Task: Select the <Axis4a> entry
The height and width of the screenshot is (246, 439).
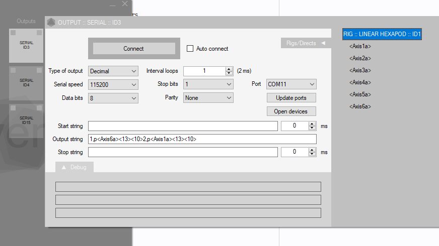Action: pyautogui.click(x=360, y=82)
